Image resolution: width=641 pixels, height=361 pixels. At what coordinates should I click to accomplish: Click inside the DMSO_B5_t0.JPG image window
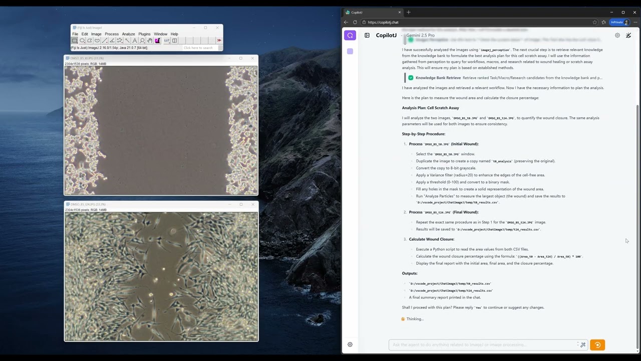[161, 130]
